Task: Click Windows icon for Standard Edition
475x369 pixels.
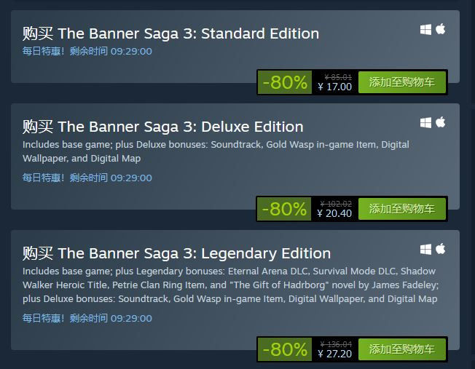Action: click(425, 30)
